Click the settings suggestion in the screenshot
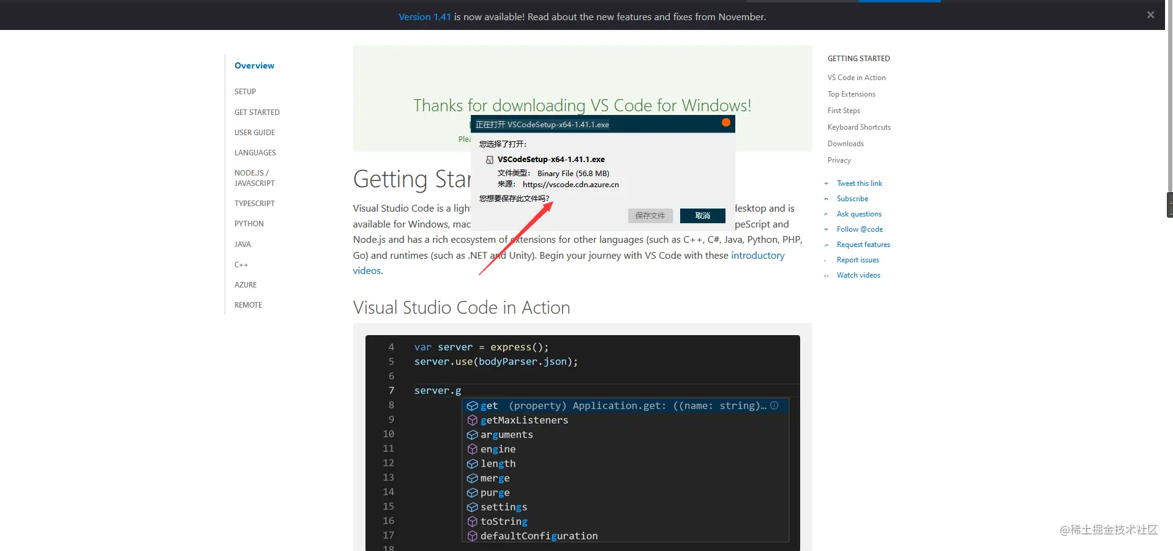 503,507
